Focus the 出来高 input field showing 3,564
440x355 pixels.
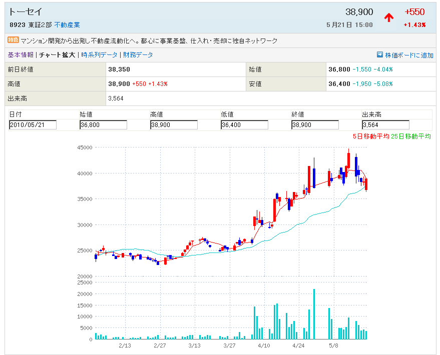pyautogui.click(x=385, y=125)
